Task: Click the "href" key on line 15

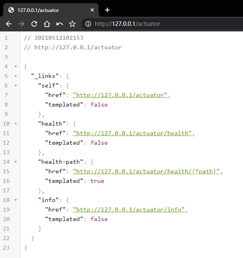Action: tap(55, 171)
